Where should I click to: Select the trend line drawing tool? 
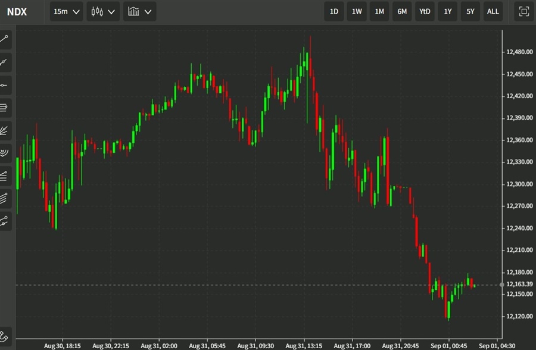pyautogui.click(x=4, y=39)
